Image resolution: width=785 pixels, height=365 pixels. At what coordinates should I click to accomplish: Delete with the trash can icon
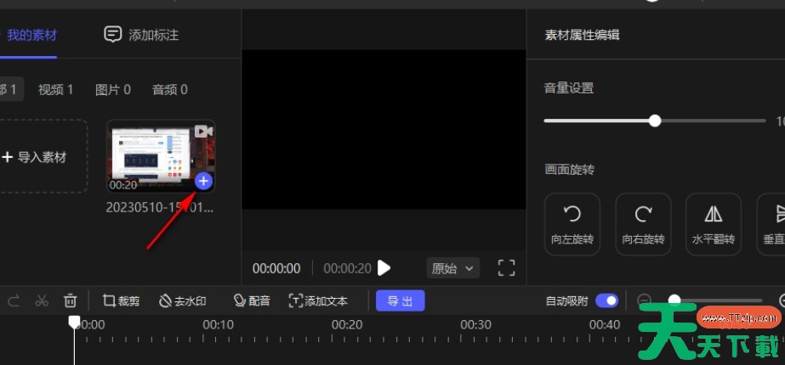[x=71, y=300]
